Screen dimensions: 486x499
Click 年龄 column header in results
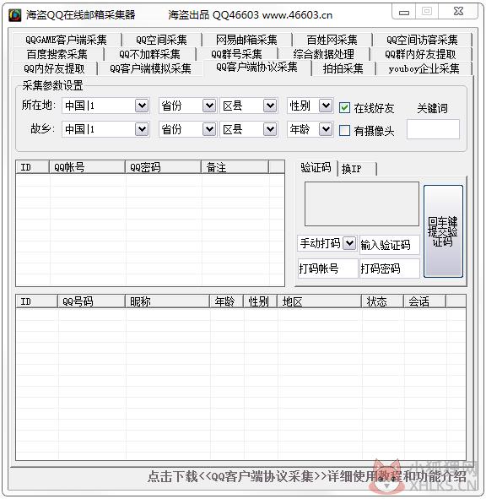[227, 301]
